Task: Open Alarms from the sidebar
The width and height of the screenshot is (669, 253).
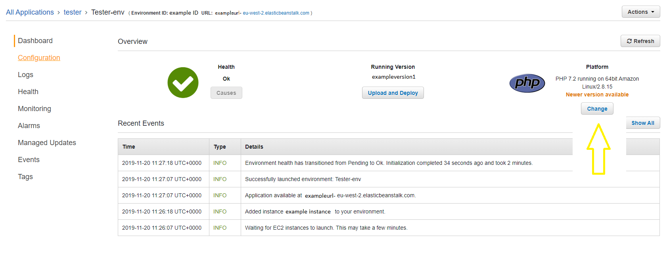Action: coord(29,126)
